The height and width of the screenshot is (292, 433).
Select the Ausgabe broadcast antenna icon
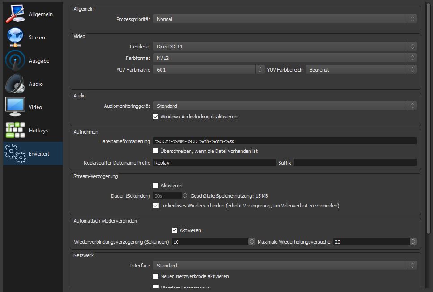(15, 60)
